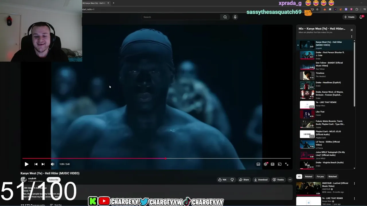The image size is (367, 206).
Task: Toggle theater mode in the player
Action: [272, 164]
